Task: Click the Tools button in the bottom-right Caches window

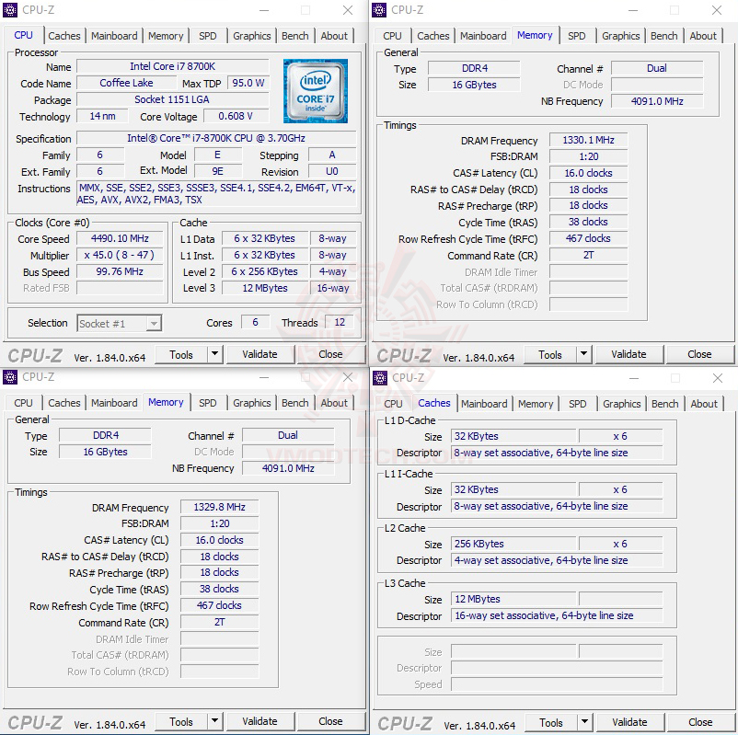Action: 551,722
